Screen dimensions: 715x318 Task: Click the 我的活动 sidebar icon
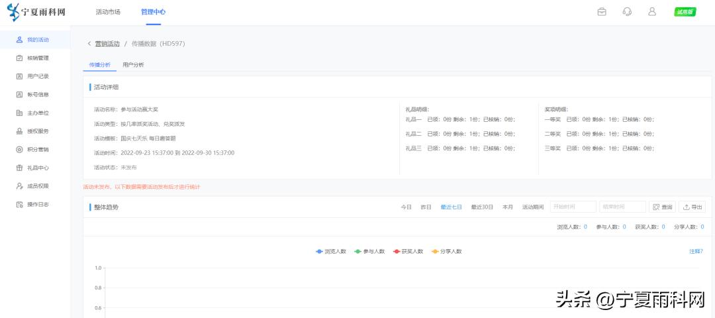tap(19, 40)
